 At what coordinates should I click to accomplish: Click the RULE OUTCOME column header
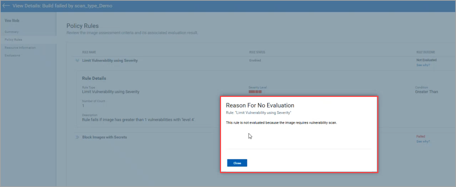[426, 52]
